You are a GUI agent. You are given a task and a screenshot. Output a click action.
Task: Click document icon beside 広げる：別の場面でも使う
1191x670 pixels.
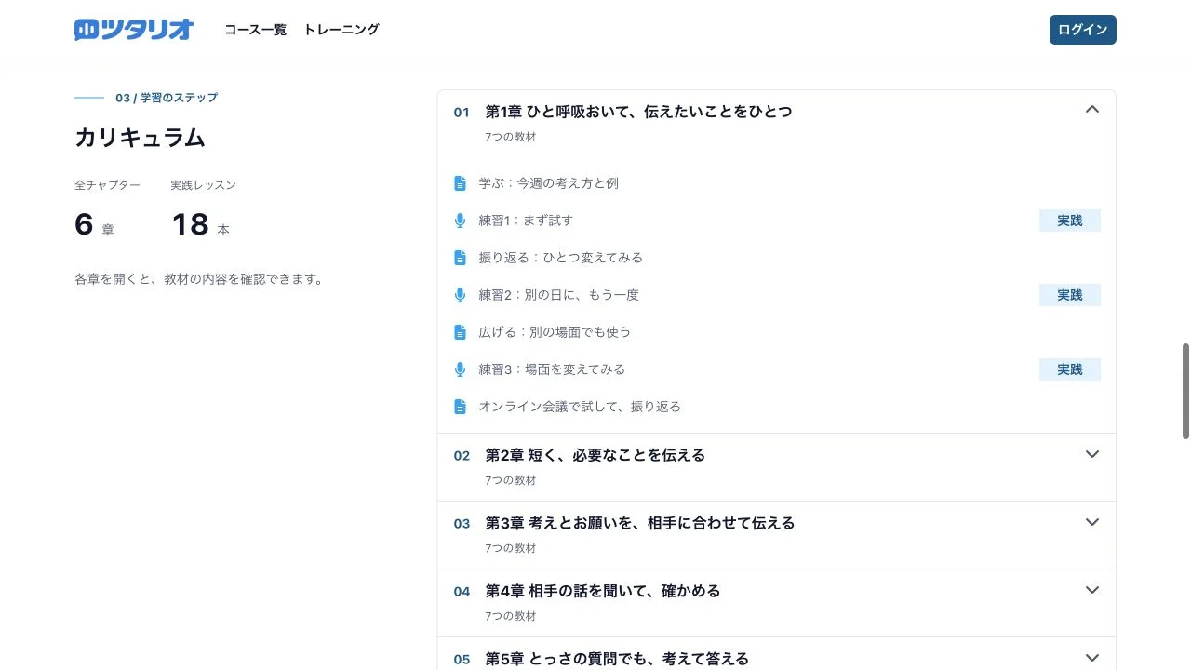[460, 332]
